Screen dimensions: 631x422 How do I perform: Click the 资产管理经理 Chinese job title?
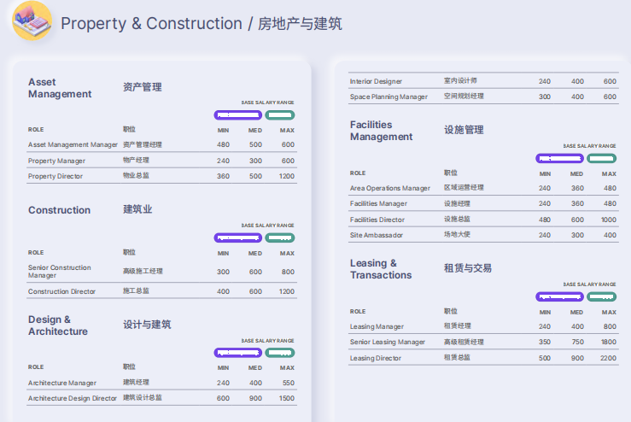pos(143,144)
